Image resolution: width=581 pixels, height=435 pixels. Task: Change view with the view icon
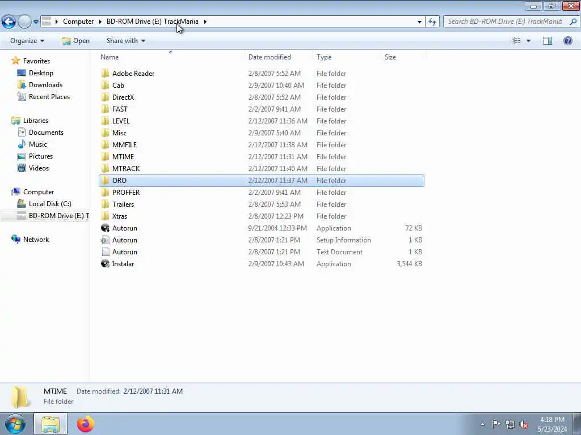pos(516,41)
